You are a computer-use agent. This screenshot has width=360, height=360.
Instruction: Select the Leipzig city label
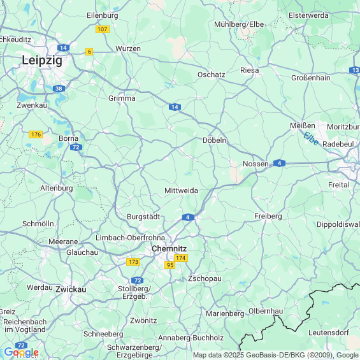(x=42, y=61)
